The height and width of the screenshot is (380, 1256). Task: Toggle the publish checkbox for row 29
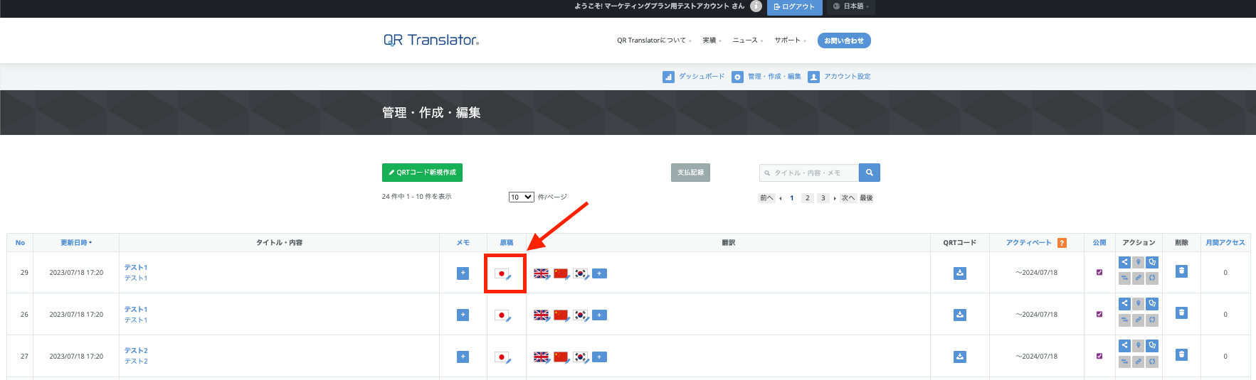click(1099, 273)
